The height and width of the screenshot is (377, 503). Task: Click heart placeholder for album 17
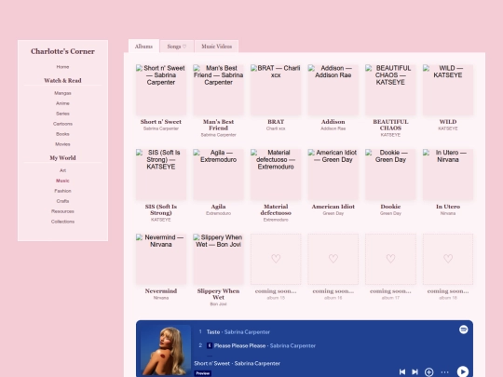pyautogui.click(x=390, y=259)
